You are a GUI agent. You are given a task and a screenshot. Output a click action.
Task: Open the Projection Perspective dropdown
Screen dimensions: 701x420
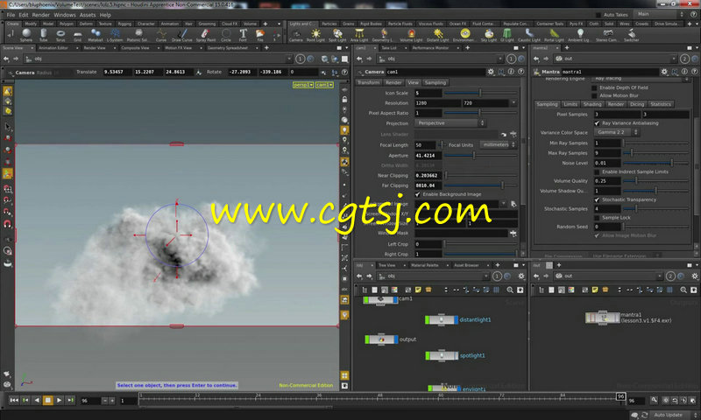click(450, 123)
